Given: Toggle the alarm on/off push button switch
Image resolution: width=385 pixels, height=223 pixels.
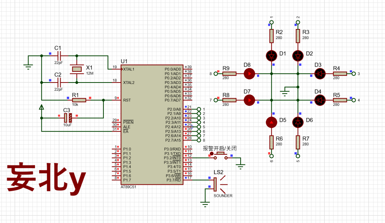Looking at the screenshot, I should tap(221, 155).
